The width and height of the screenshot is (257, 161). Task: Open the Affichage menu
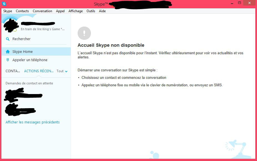coord(76,11)
